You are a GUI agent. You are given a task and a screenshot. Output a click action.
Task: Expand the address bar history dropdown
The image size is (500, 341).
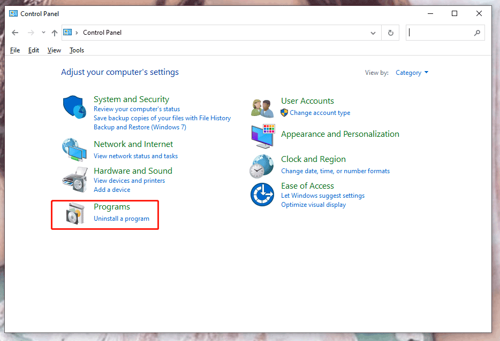coord(373,33)
